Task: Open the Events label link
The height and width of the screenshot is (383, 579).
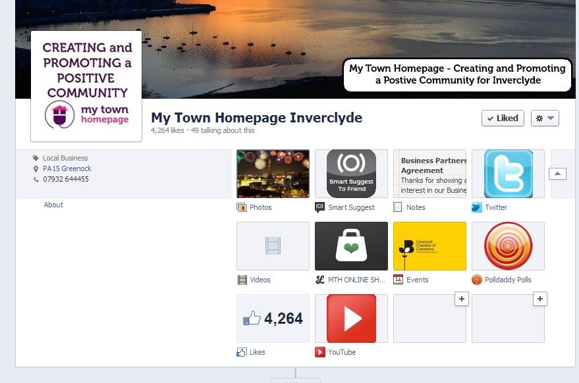Action: pos(417,280)
